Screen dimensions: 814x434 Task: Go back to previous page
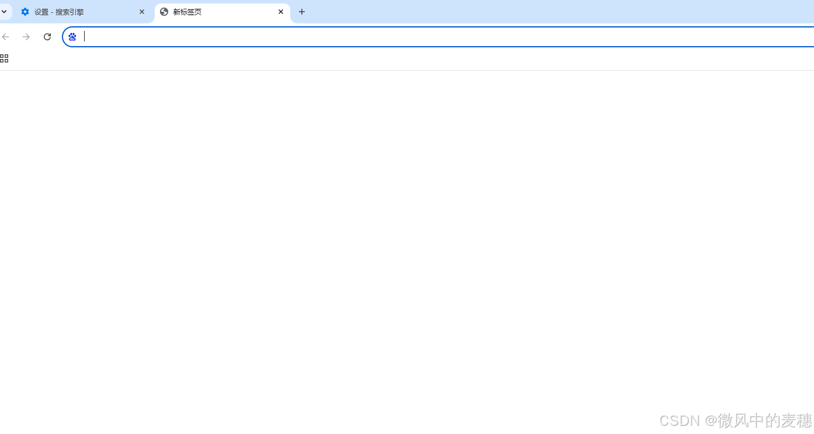coord(6,37)
